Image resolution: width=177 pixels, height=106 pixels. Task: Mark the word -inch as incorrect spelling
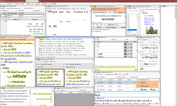(131, 54)
